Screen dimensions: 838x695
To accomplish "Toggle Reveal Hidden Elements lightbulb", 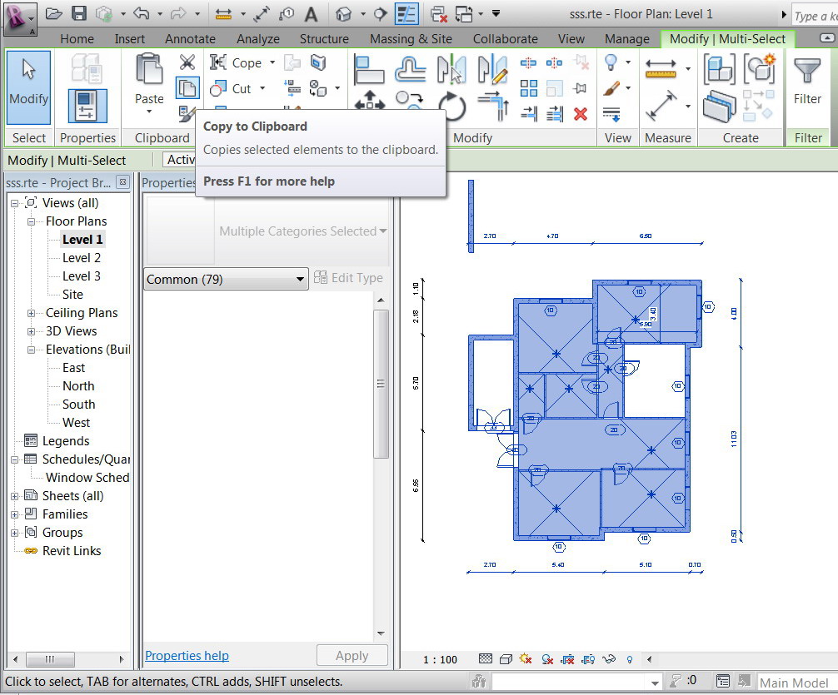I will click(630, 659).
